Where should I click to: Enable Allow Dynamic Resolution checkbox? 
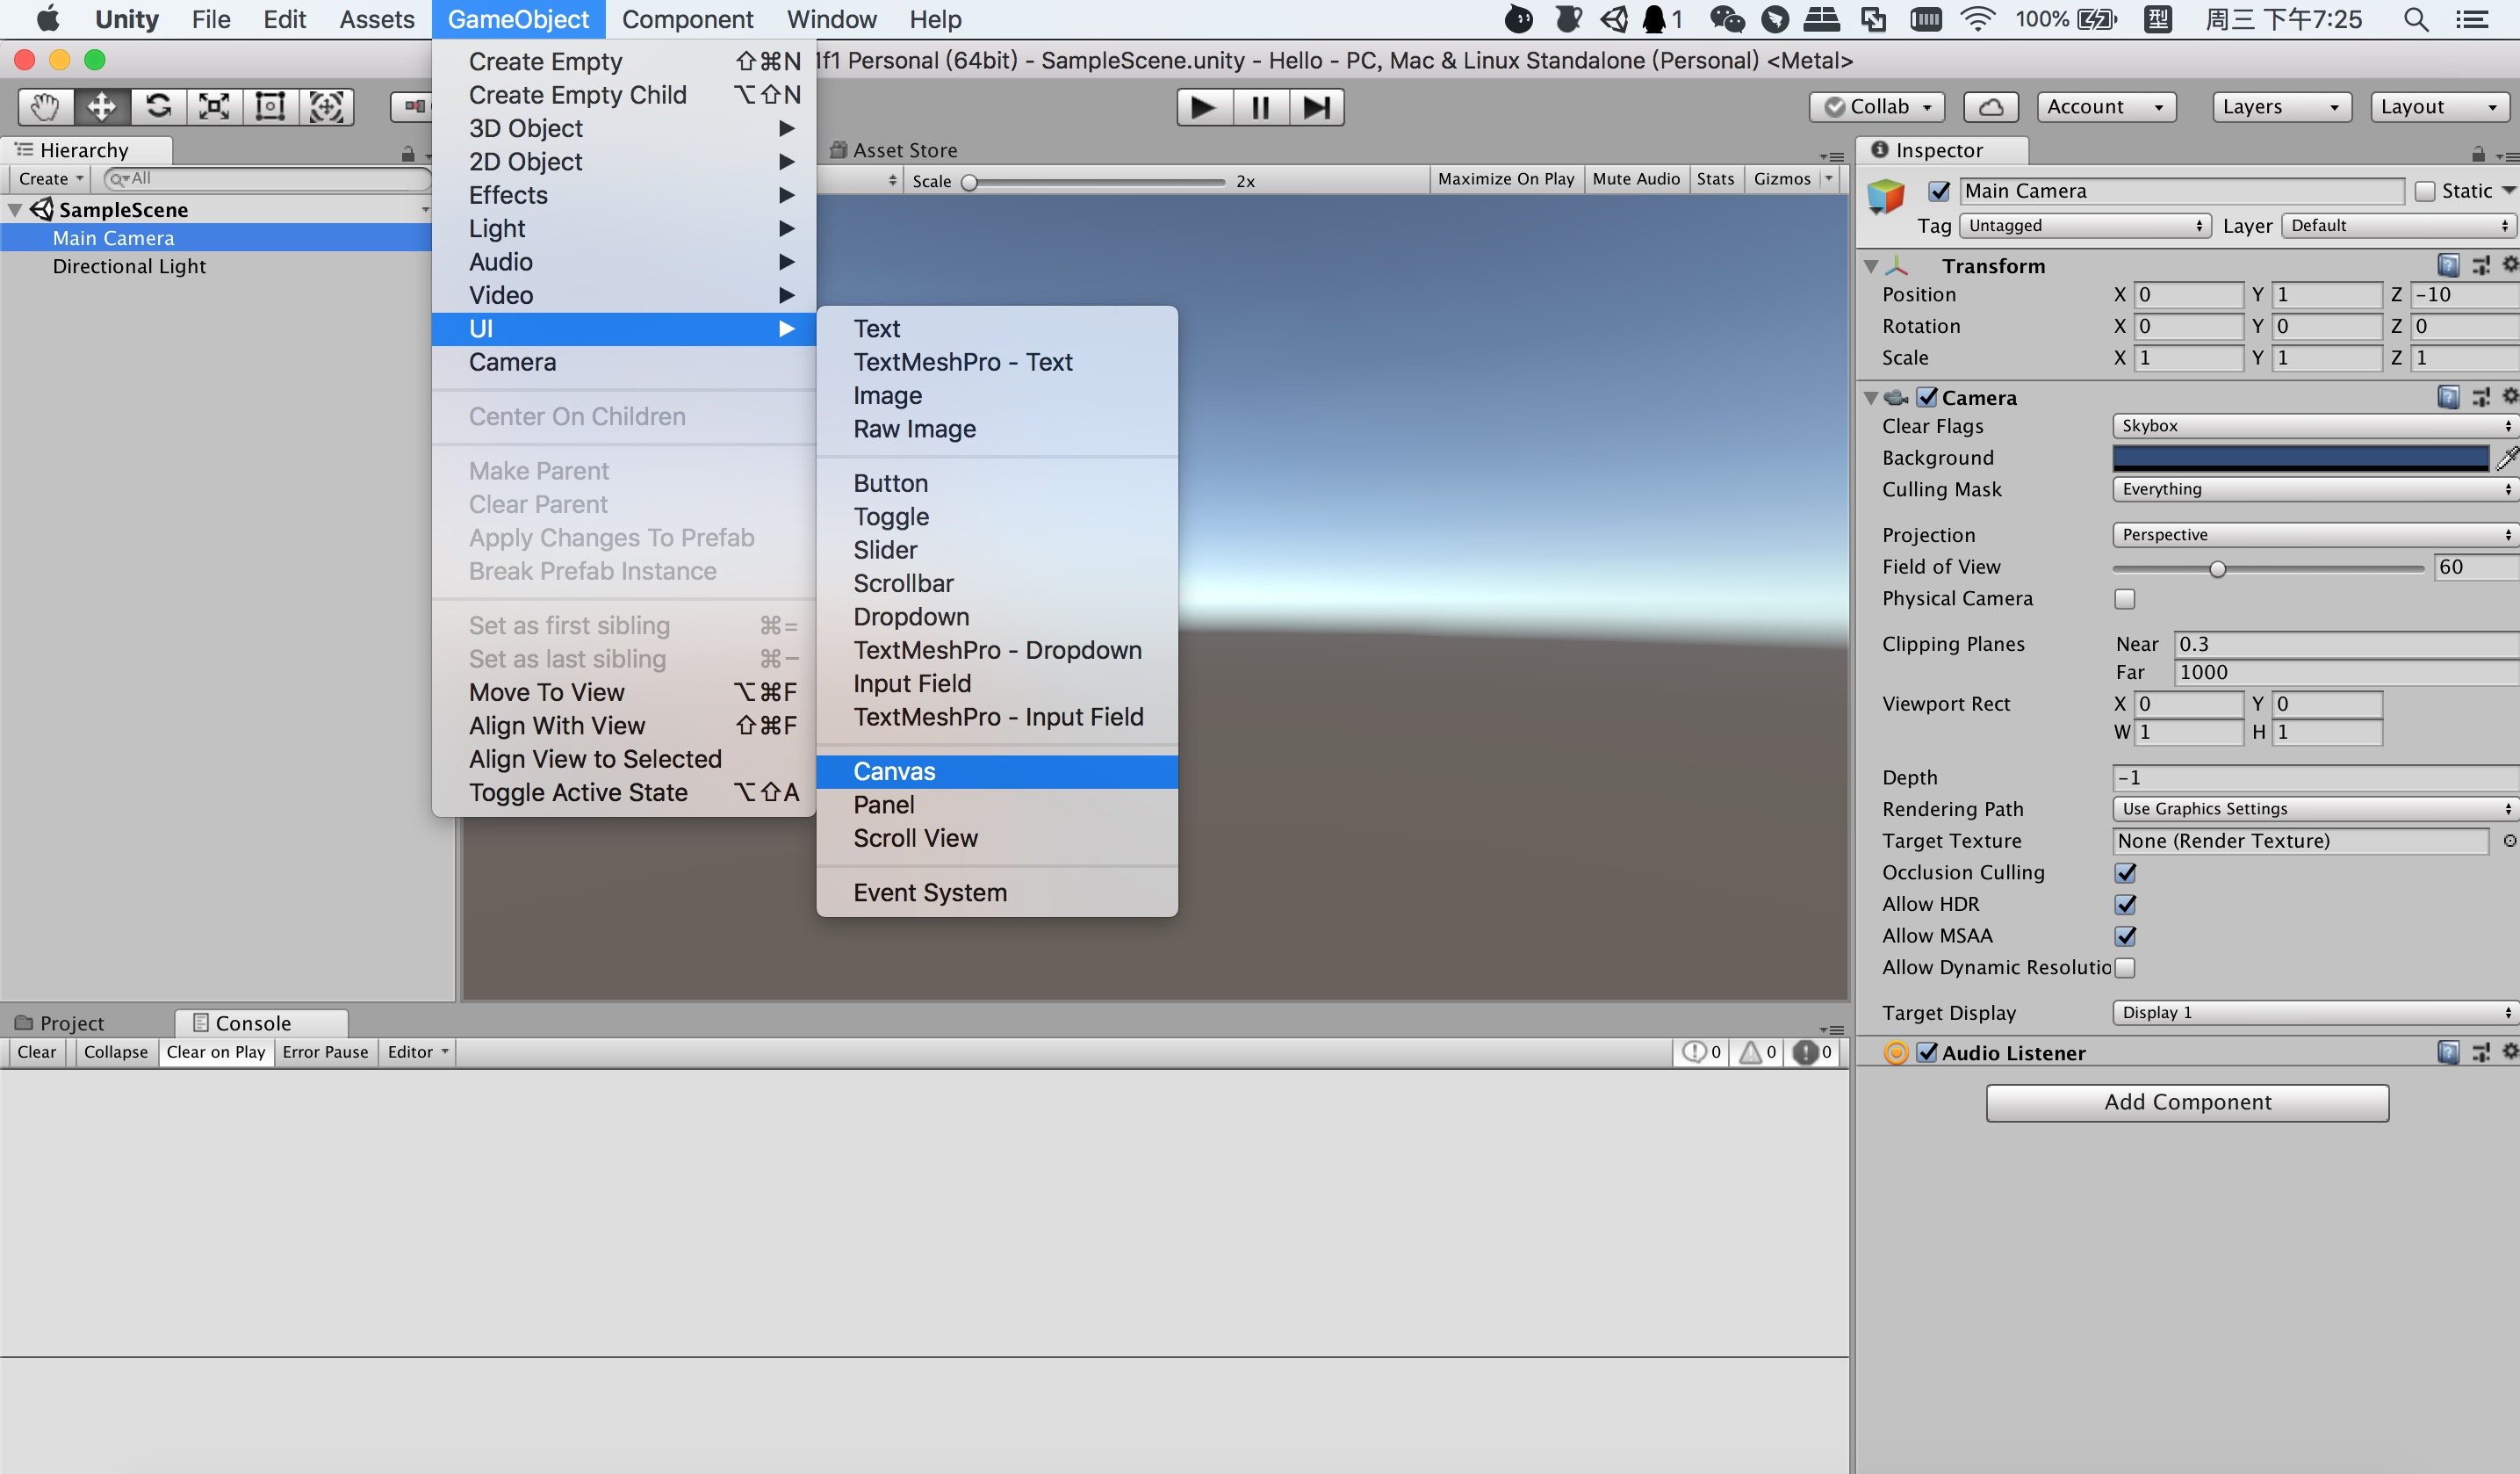(2125, 968)
